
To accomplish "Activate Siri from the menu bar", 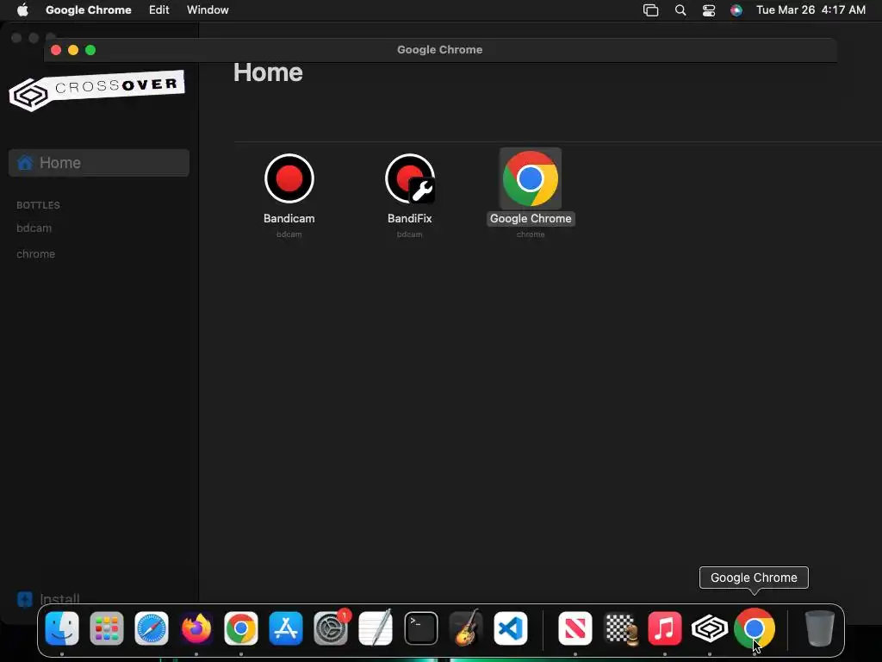I will 736,10.
